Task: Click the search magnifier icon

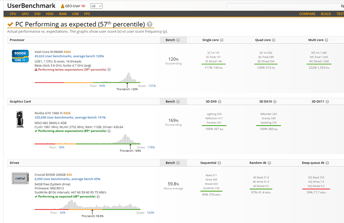Action: click(342, 6)
